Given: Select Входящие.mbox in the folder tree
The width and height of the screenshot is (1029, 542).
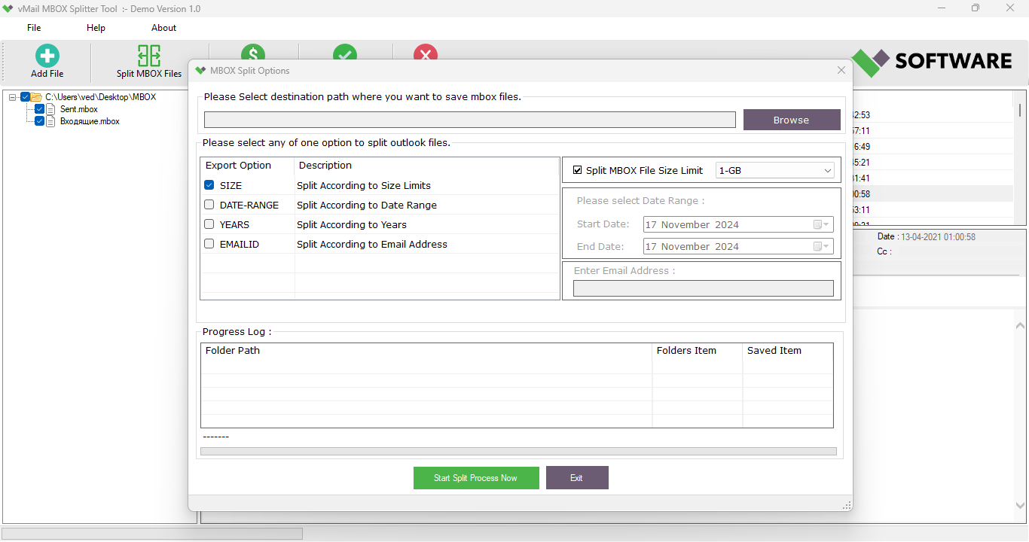Looking at the screenshot, I should pos(90,121).
